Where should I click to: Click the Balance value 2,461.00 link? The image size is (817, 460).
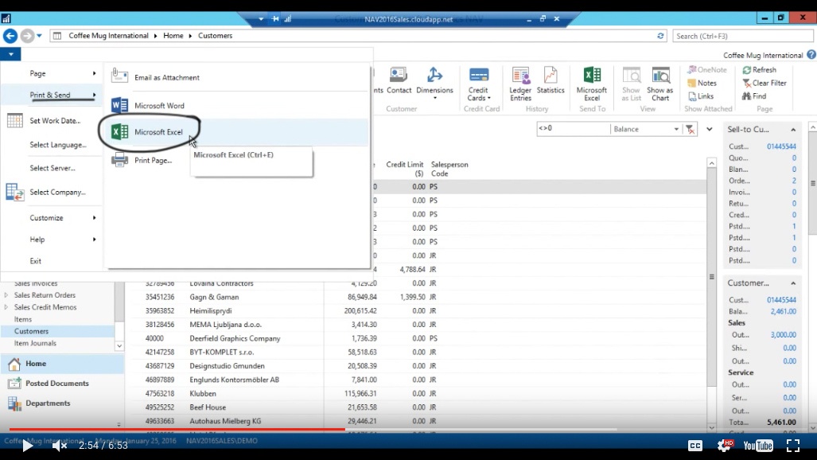pyautogui.click(x=783, y=311)
